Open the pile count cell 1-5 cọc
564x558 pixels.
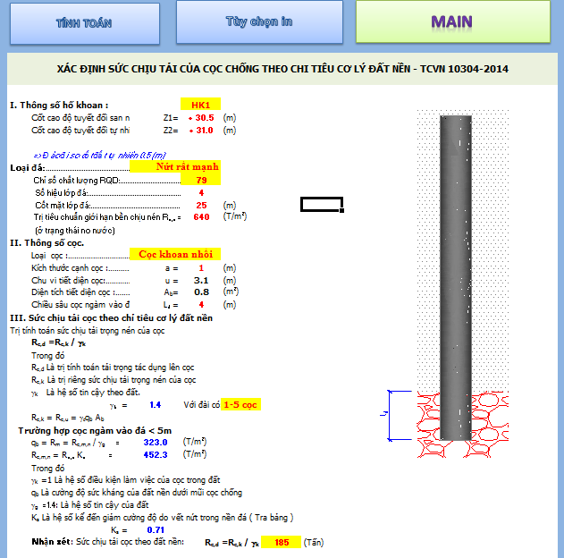pyautogui.click(x=240, y=404)
